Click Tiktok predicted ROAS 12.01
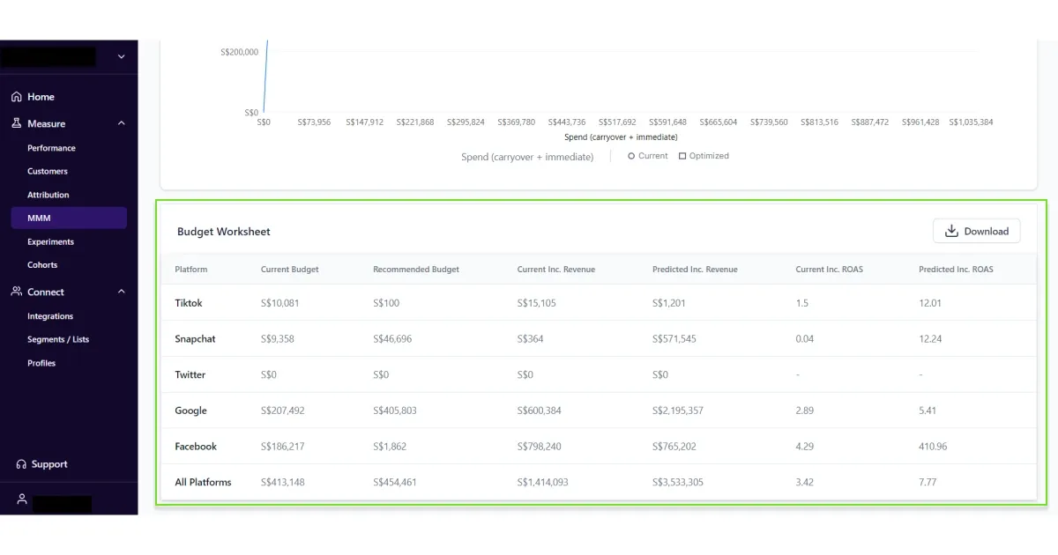Image resolution: width=1058 pixels, height=555 pixels. (x=930, y=303)
